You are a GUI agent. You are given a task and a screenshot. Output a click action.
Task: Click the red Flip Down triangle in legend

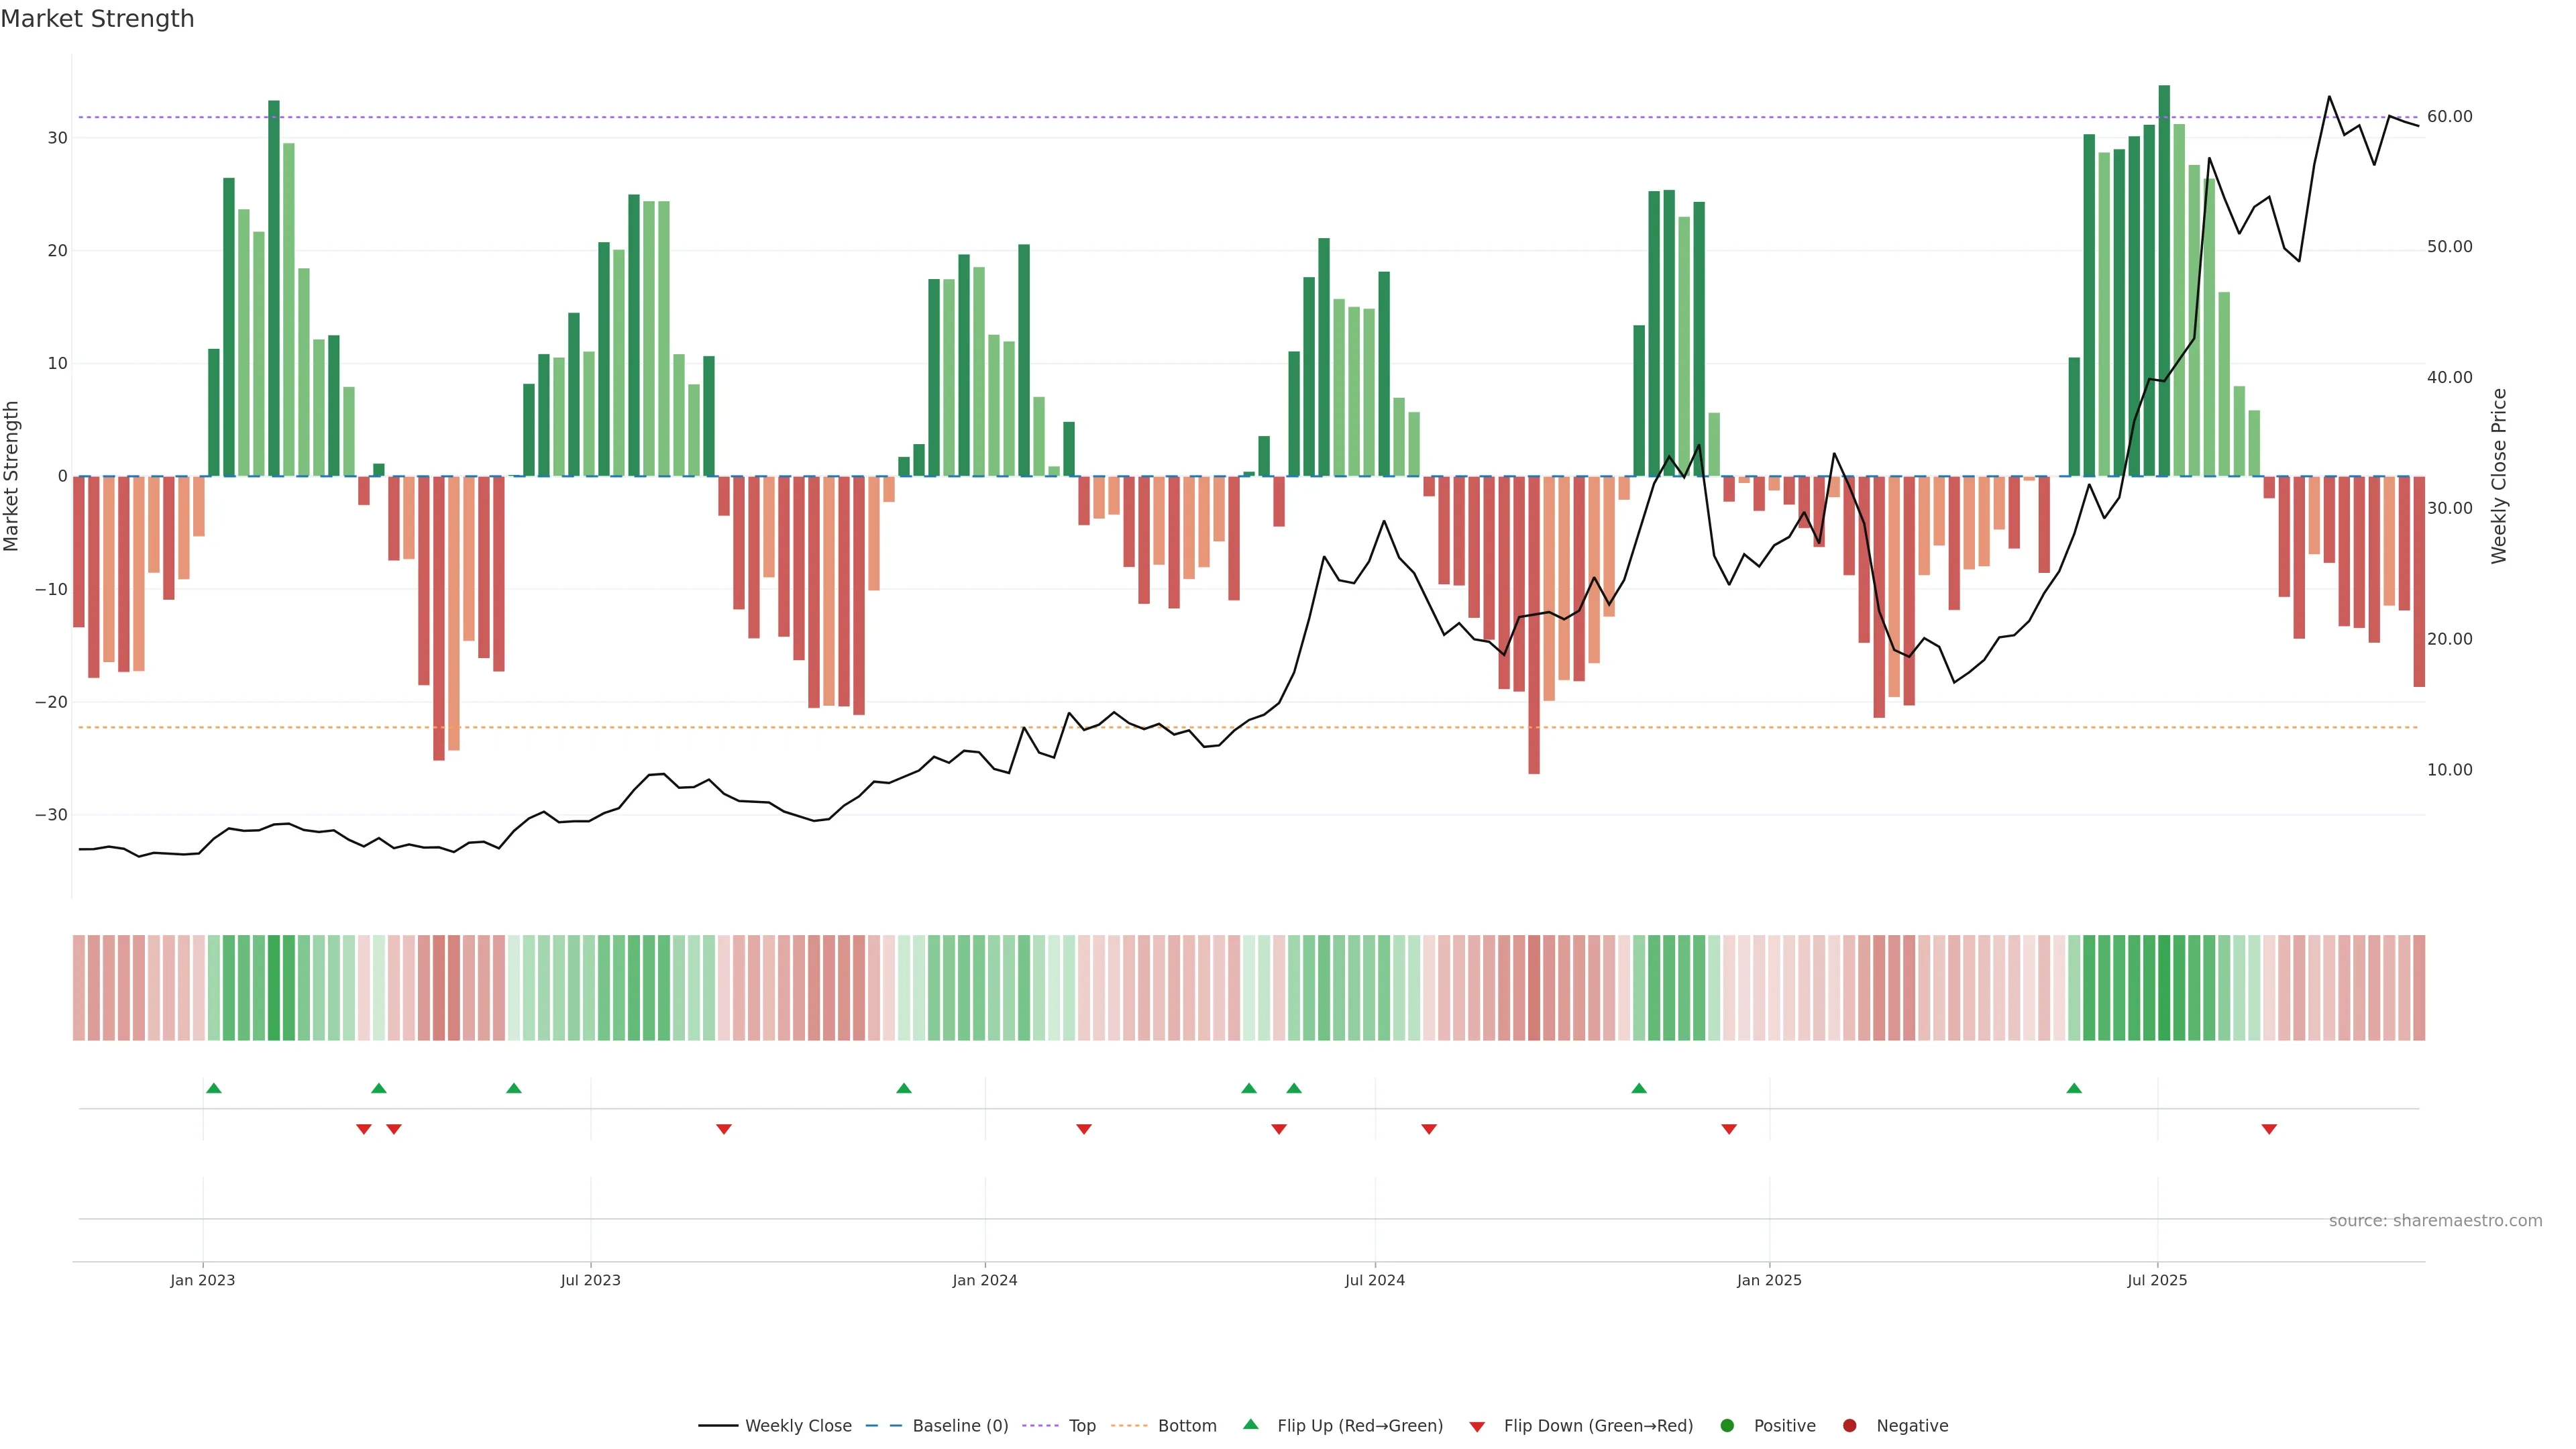pyautogui.click(x=1477, y=1427)
